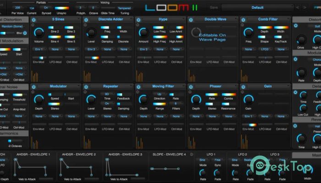
Task: Toggle power for Discrete Adder module
Action: pyautogui.click(x=86, y=20)
